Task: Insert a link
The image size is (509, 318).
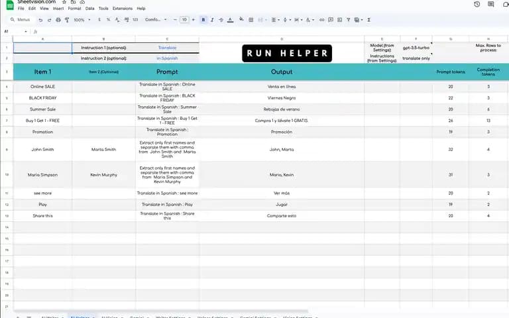Action: click(x=321, y=20)
